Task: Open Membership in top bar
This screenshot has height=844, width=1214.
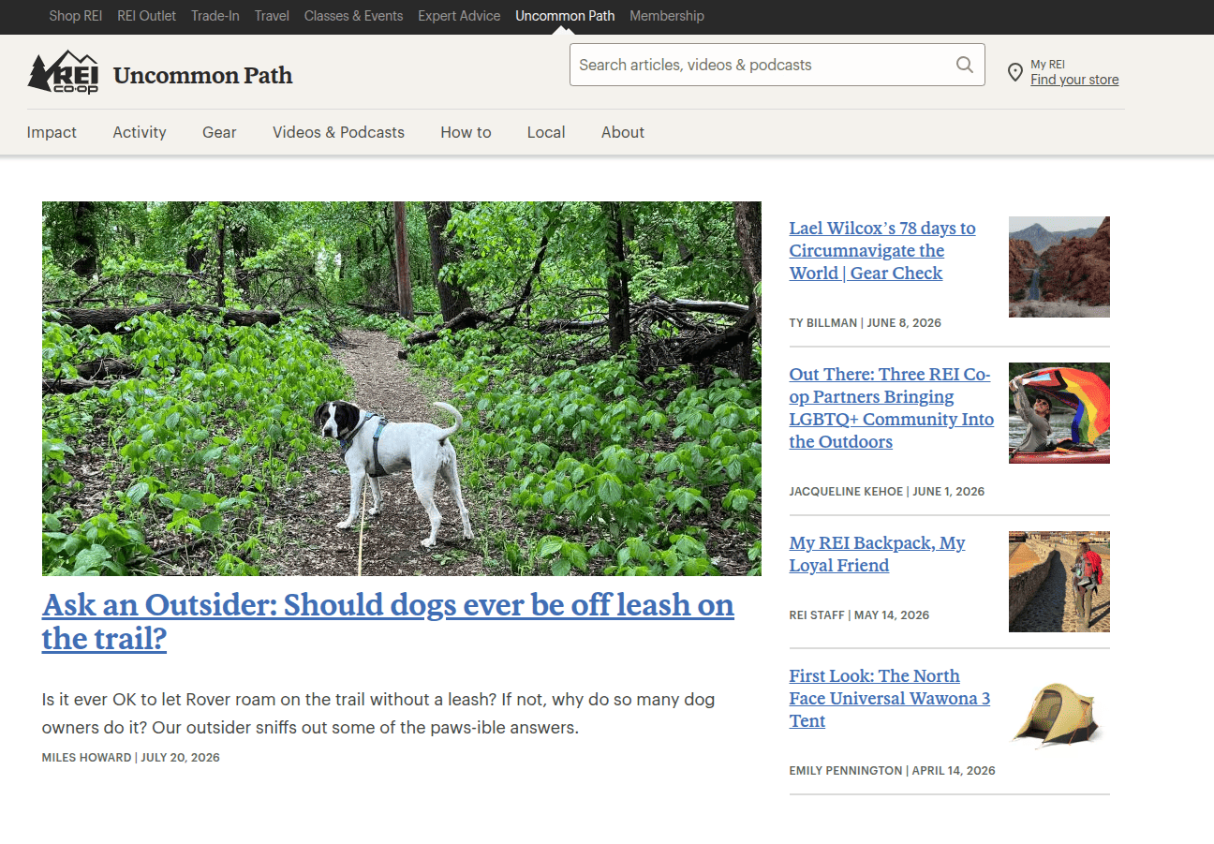Action: pyautogui.click(x=667, y=16)
